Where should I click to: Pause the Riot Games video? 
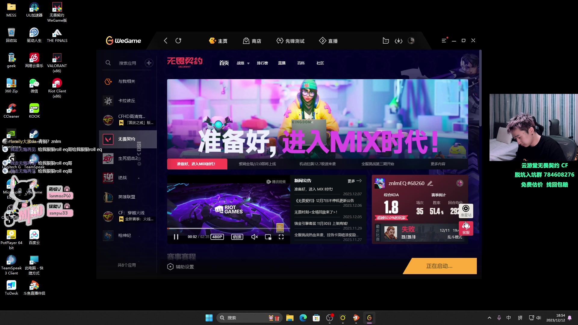point(176,237)
